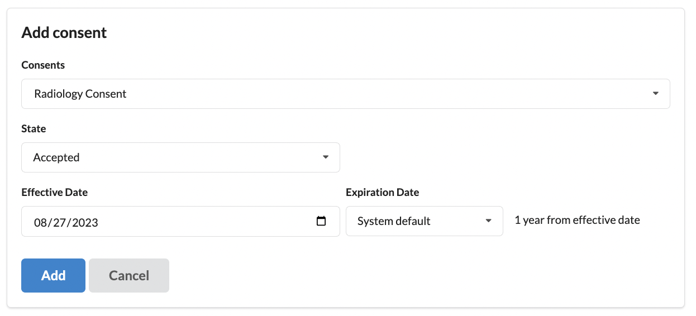Screen dimensions: 696x316
Task: Select the month segment 08
Action: pyautogui.click(x=40, y=222)
